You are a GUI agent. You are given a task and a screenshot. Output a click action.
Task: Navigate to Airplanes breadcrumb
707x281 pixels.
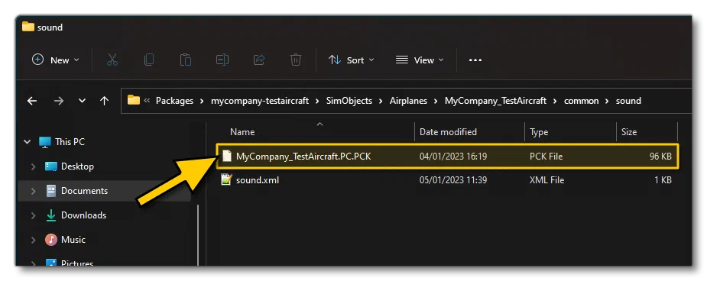[408, 101]
